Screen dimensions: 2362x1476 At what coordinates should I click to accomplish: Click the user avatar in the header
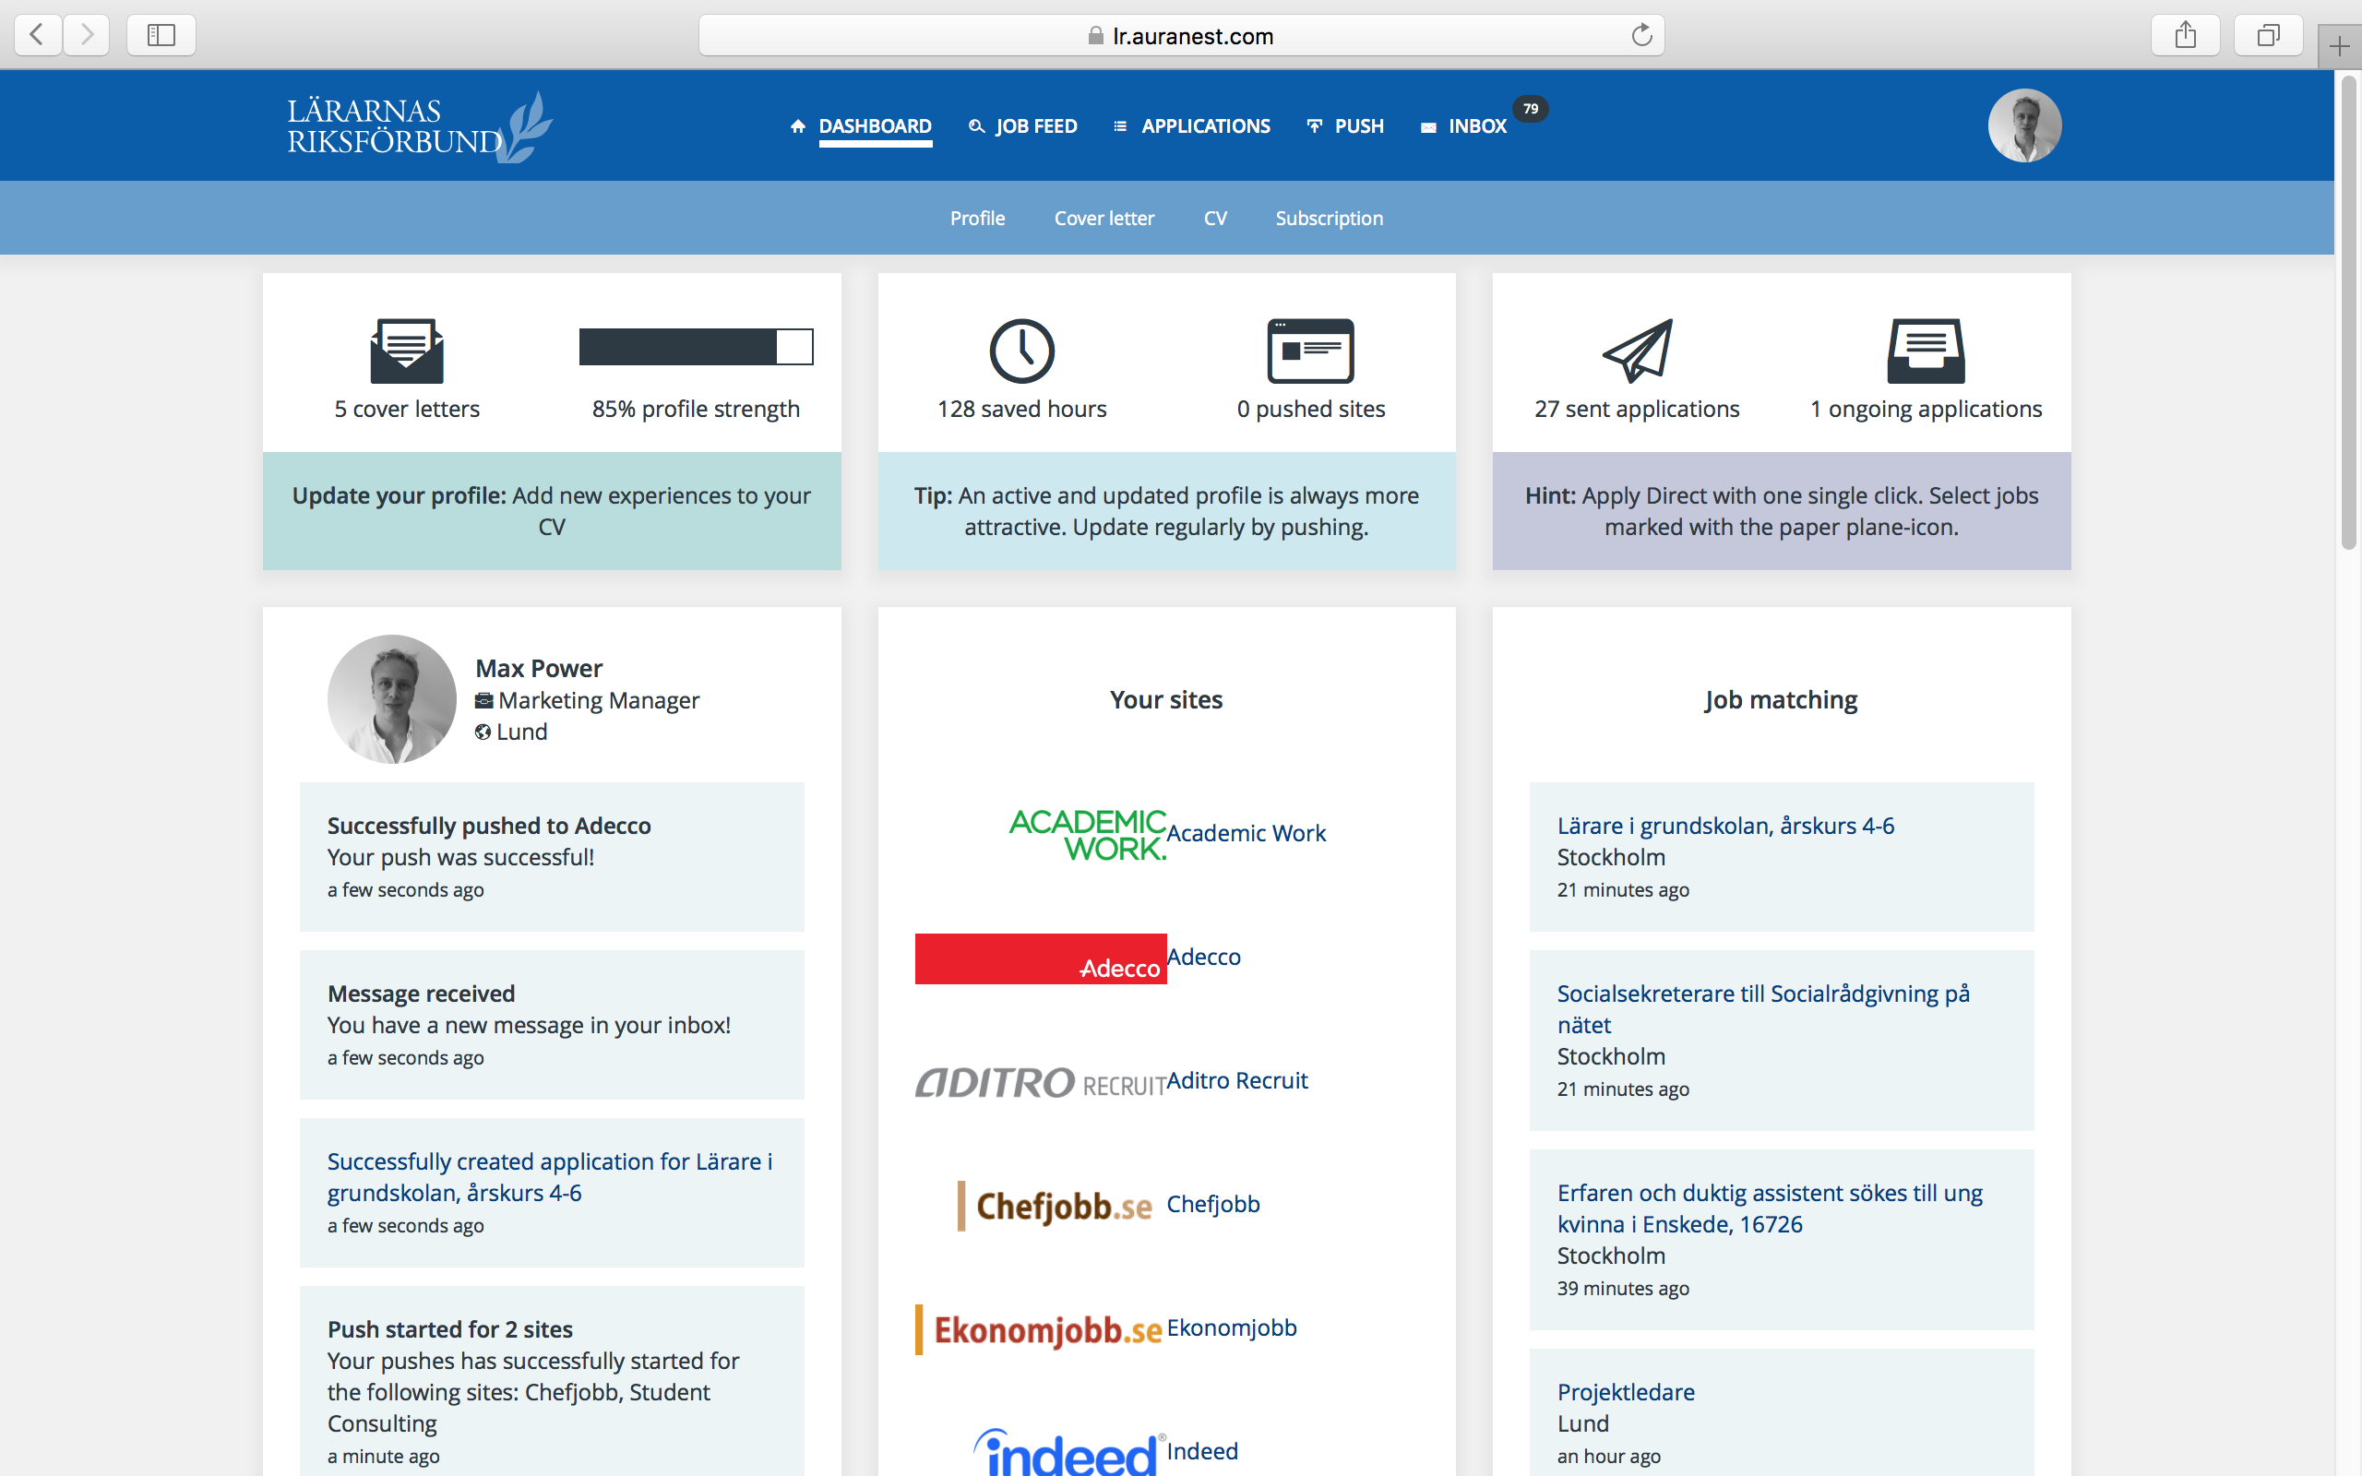2023,126
